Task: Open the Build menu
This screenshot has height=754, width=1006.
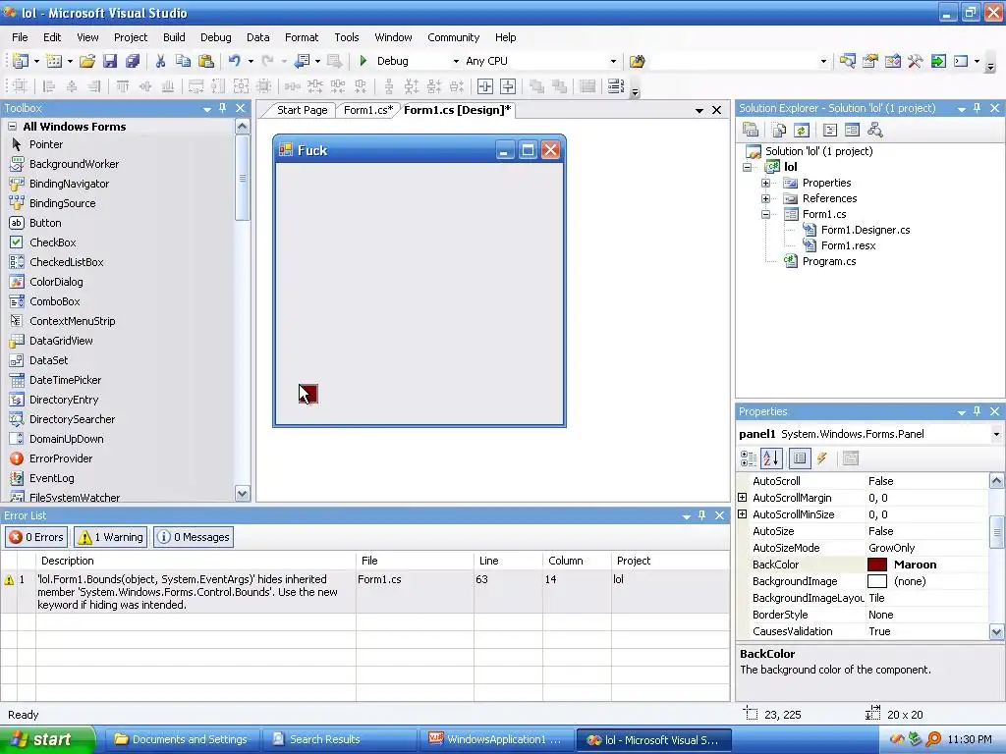Action: click(x=174, y=37)
